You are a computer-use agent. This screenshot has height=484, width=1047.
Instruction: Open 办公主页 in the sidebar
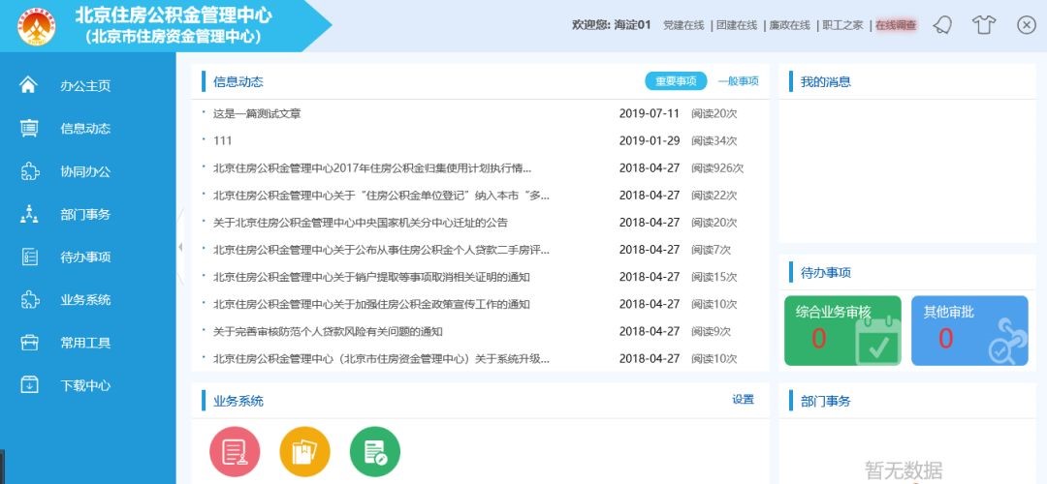85,86
